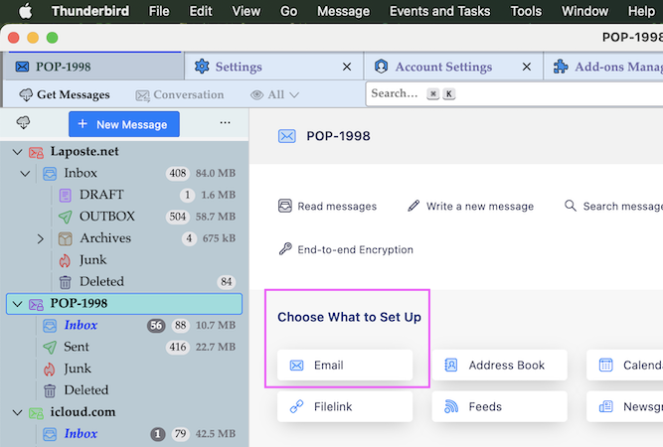Open the OUTBOX folder
The image size is (663, 447).
(124, 217)
